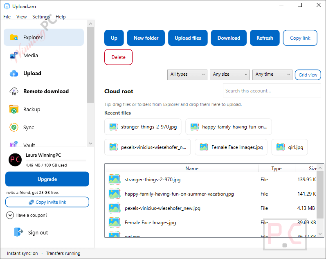Screen dimensions: 326x259
Task: Sort by the Type column header
Action: coord(277,168)
